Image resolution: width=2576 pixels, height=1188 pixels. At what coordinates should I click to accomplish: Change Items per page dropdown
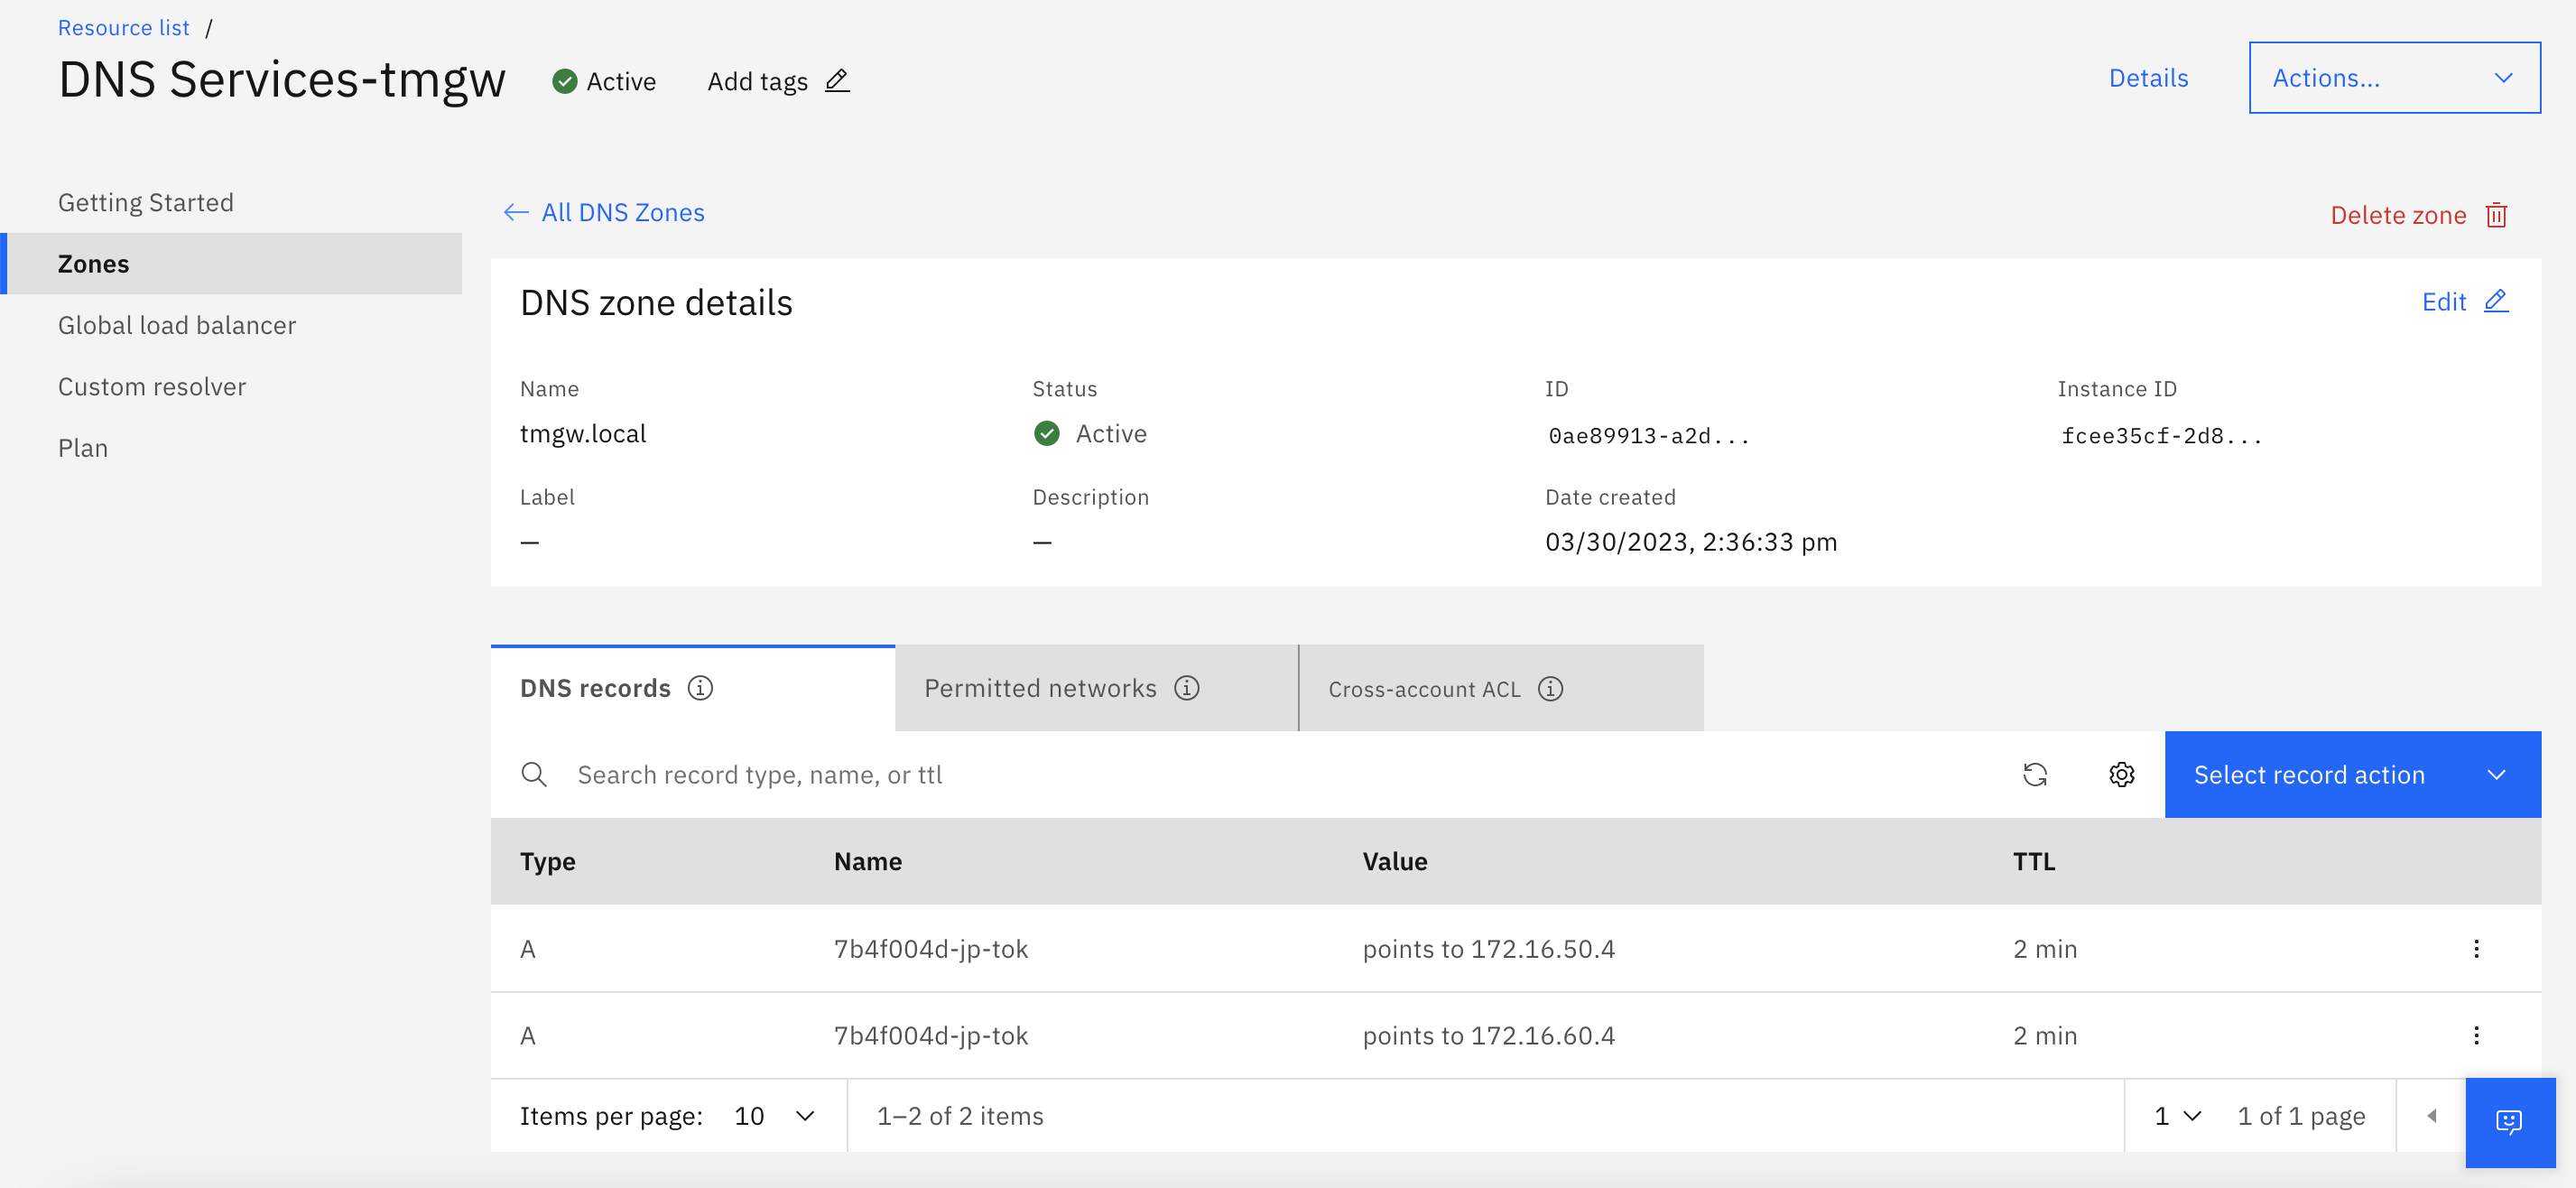pyautogui.click(x=774, y=1116)
